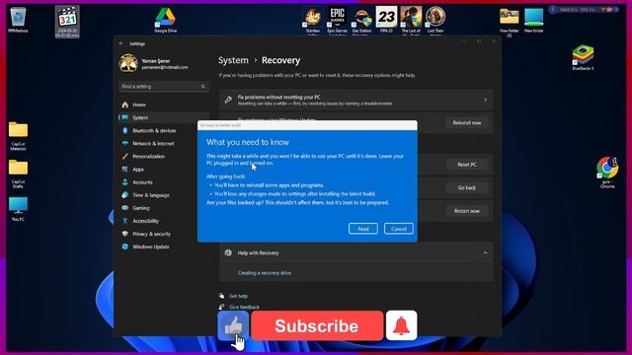This screenshot has height=355, width=632.
Task: Select the Media Player Classic video file icon
Action: pos(67,22)
